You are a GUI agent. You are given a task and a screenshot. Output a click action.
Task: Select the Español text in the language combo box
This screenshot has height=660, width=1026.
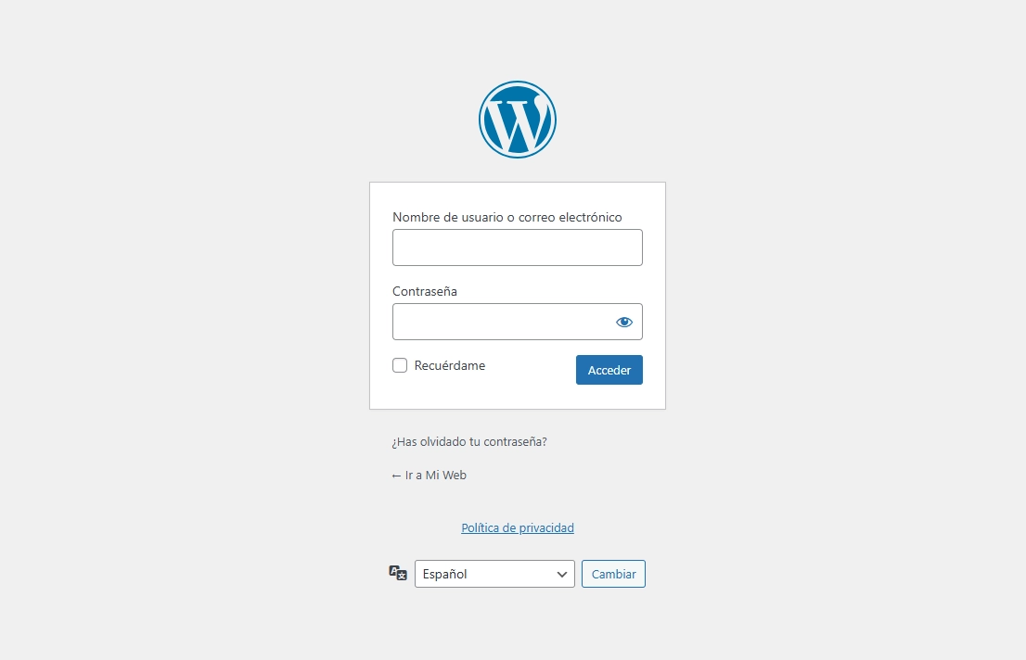tap(445, 575)
